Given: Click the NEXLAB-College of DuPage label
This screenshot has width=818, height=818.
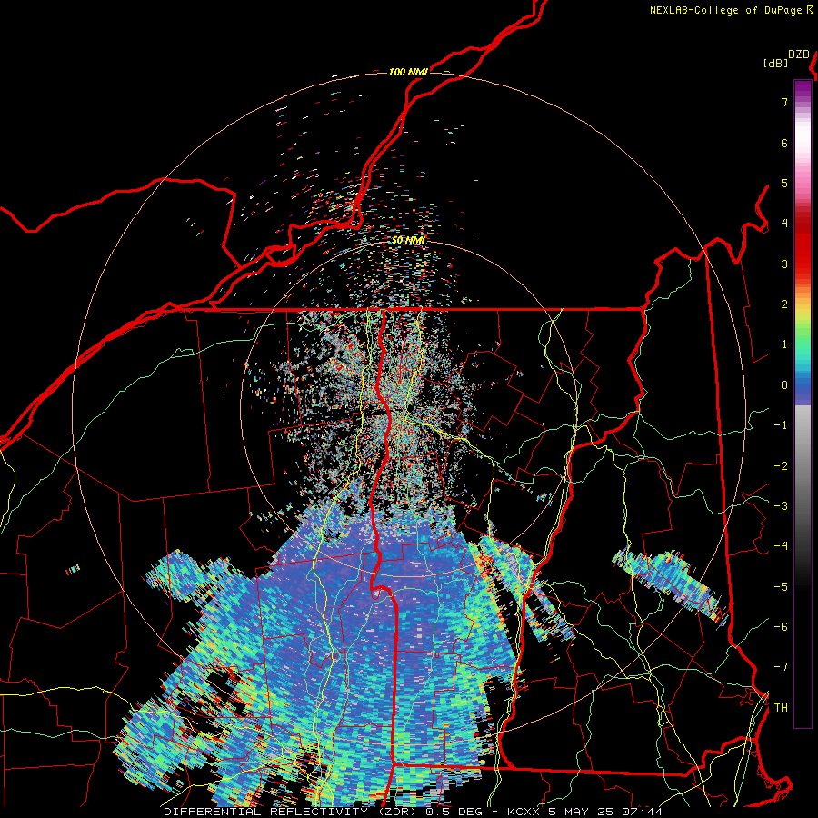Looking at the screenshot, I should click(x=726, y=10).
